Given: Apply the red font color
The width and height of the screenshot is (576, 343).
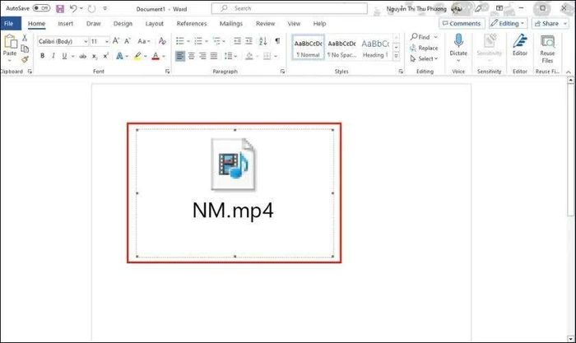Looking at the screenshot, I should click(x=156, y=56).
